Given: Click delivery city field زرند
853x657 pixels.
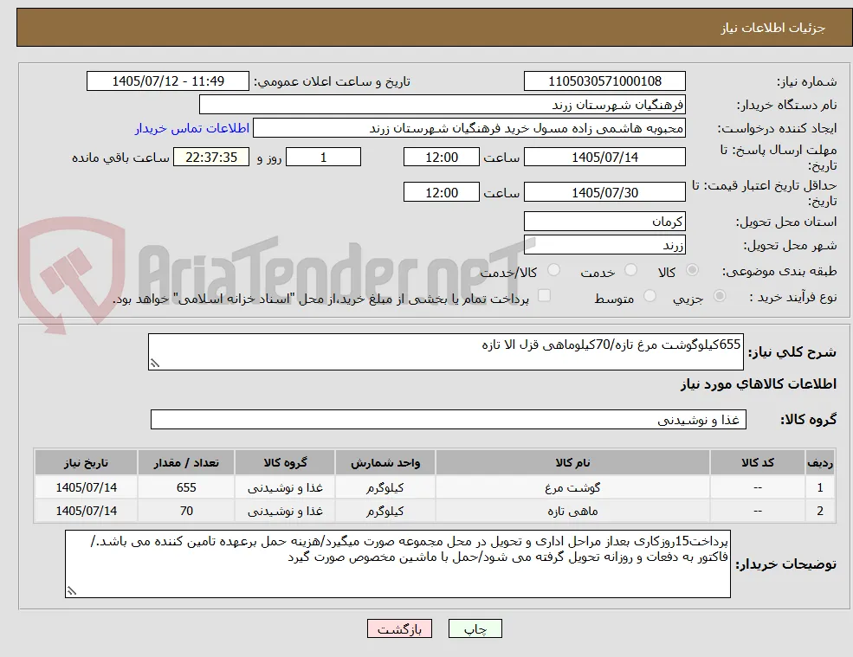Looking at the screenshot, I should coord(604,245).
